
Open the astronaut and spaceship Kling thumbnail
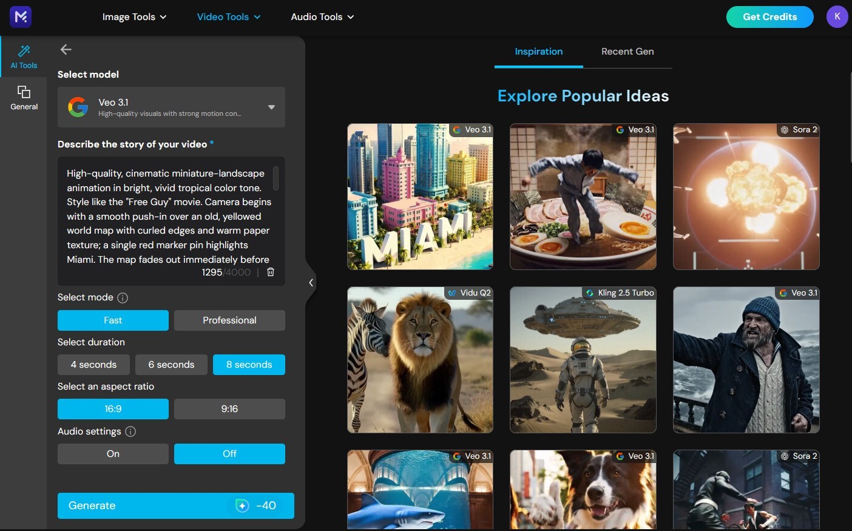tap(583, 360)
